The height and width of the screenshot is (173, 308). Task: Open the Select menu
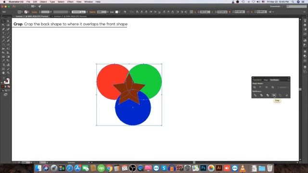[x=61, y=2]
